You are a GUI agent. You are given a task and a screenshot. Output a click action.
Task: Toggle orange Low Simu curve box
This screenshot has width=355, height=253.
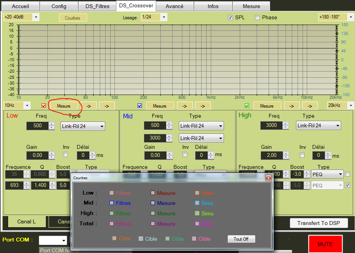click(197, 193)
